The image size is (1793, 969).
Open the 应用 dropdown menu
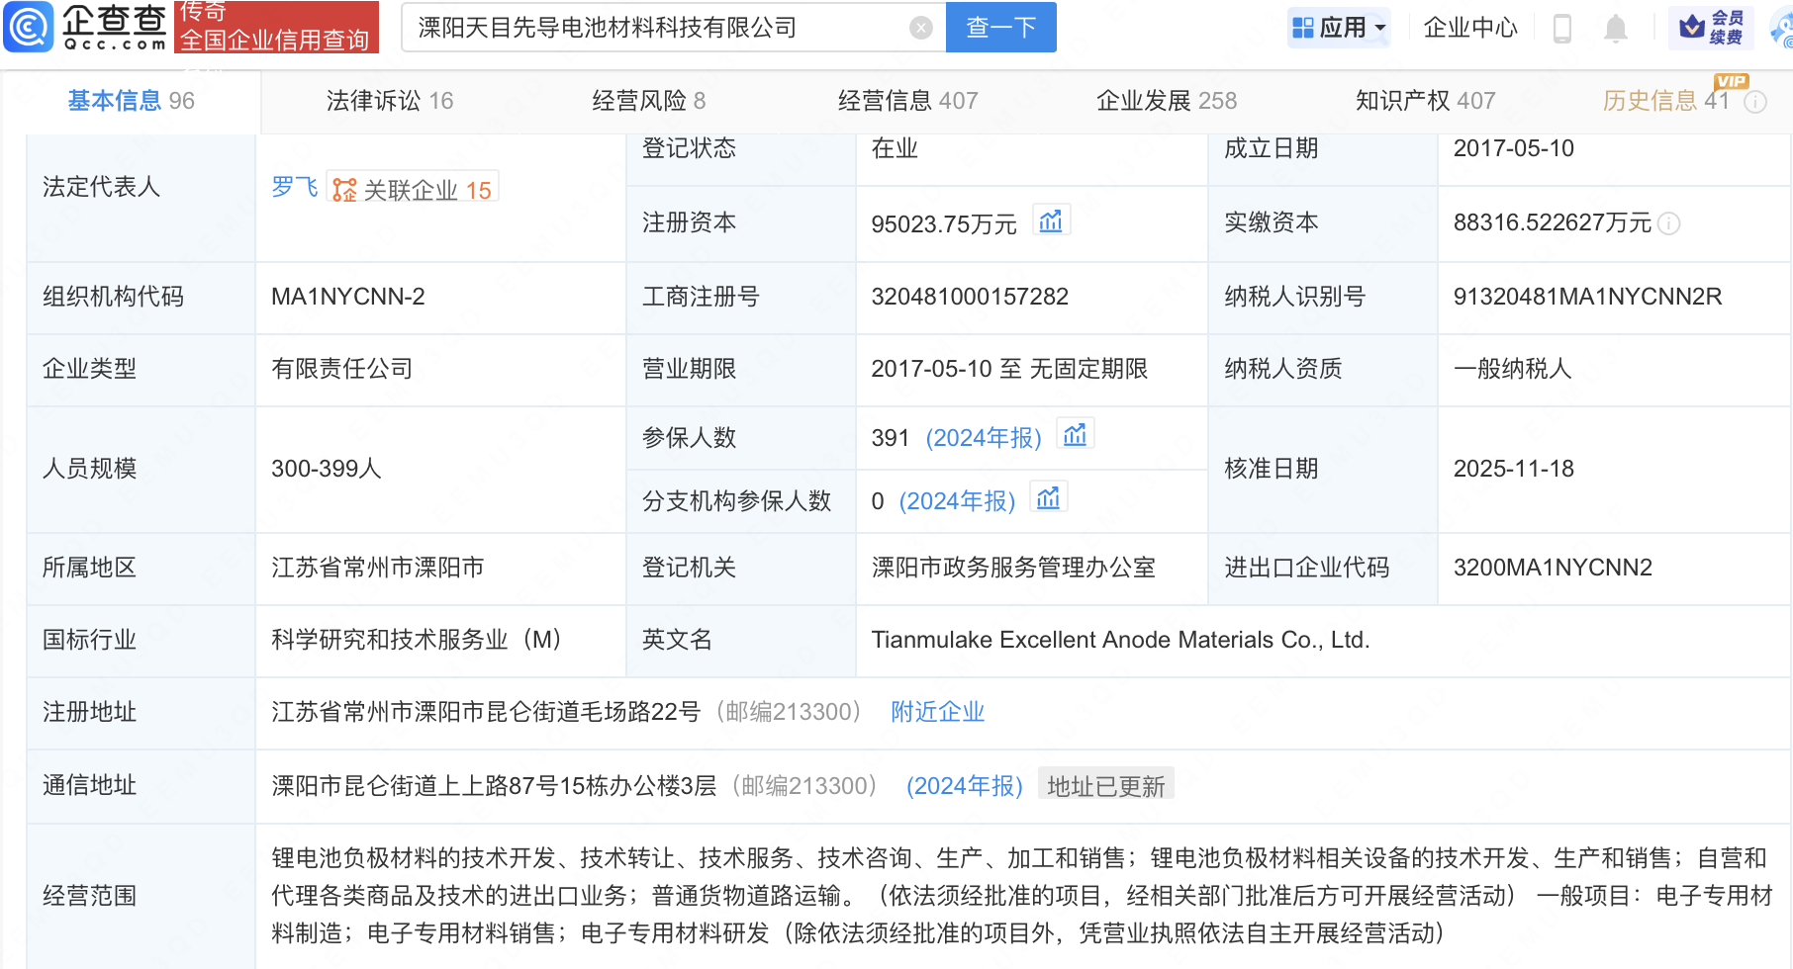1341,28
